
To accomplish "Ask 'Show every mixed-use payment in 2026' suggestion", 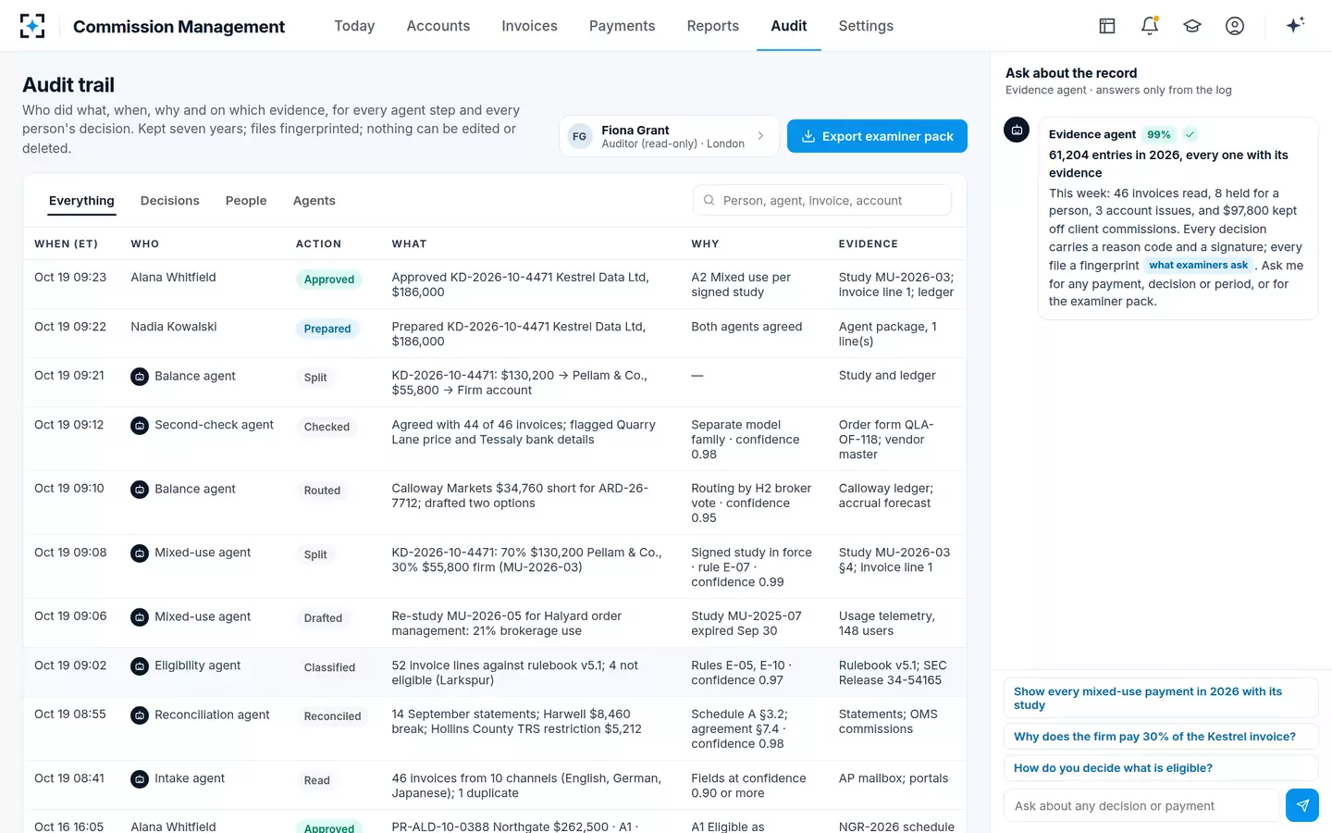I will tap(1161, 698).
